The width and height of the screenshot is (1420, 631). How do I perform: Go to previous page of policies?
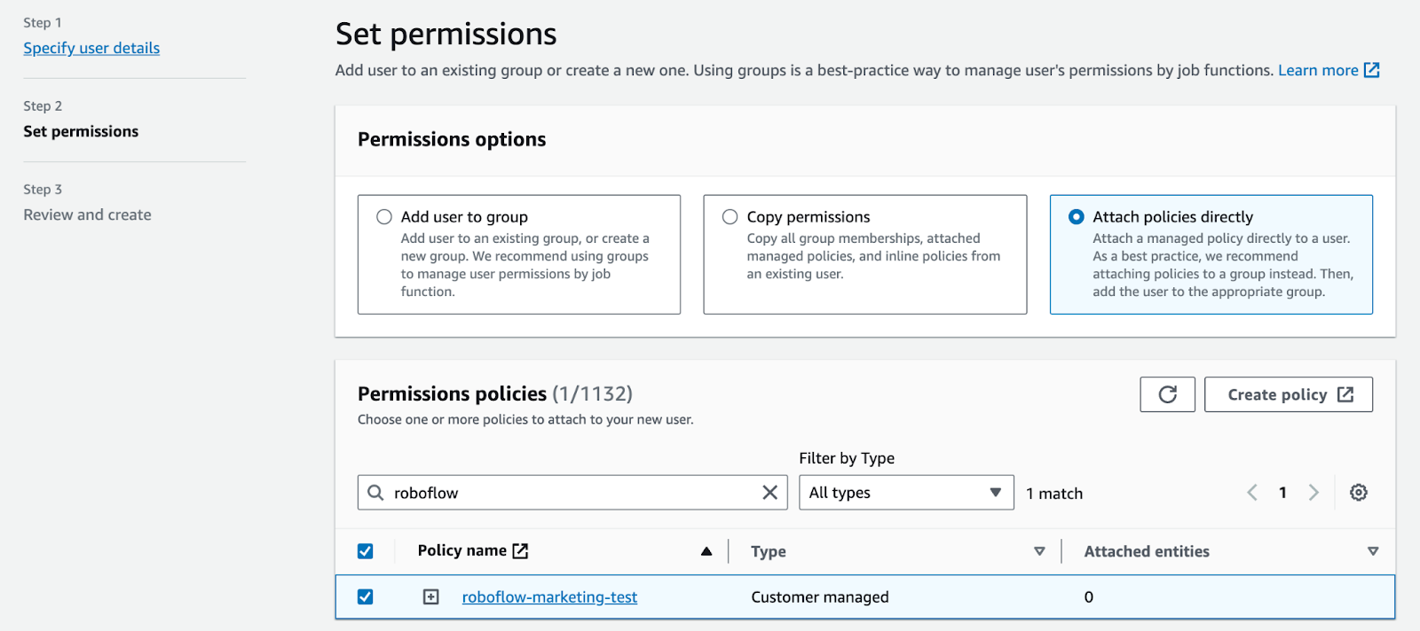pos(1252,493)
